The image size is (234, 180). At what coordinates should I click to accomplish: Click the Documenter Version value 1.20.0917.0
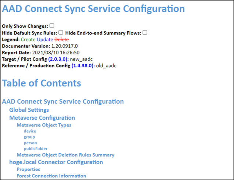tap(65, 46)
